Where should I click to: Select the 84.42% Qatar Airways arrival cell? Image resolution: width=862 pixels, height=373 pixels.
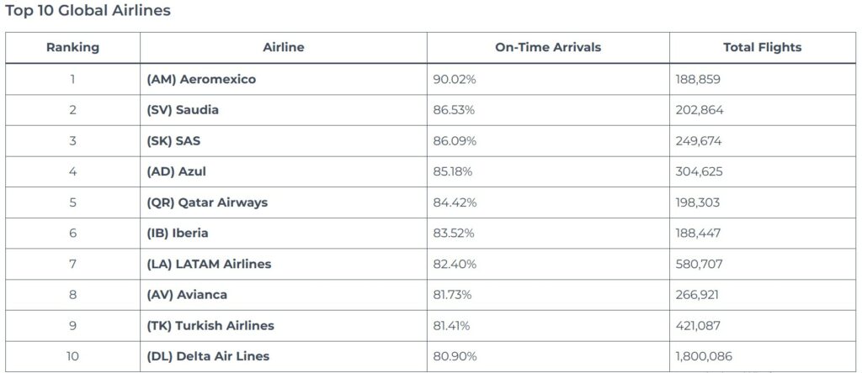[x=454, y=202]
